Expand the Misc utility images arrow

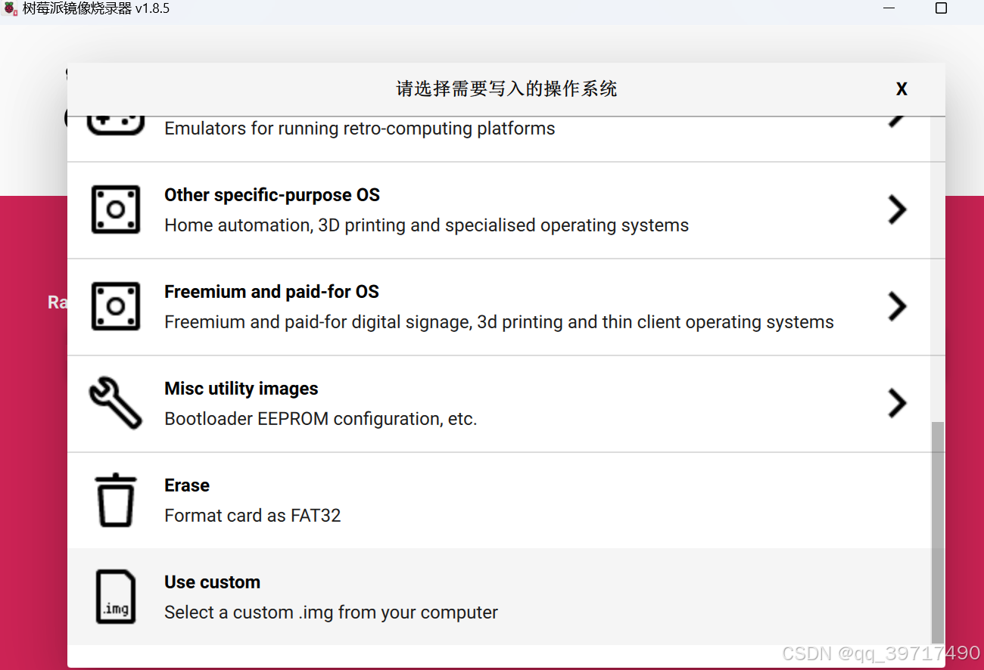point(897,403)
